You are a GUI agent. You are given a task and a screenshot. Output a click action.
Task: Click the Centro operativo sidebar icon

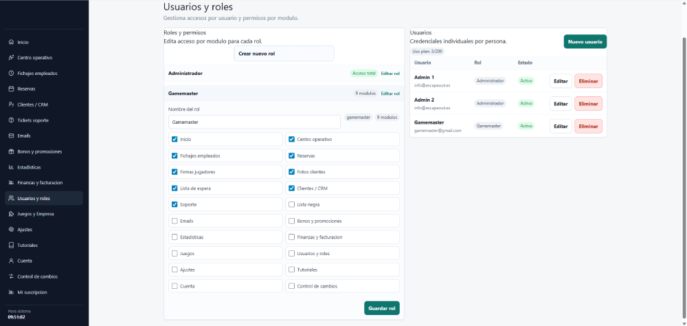(12, 58)
